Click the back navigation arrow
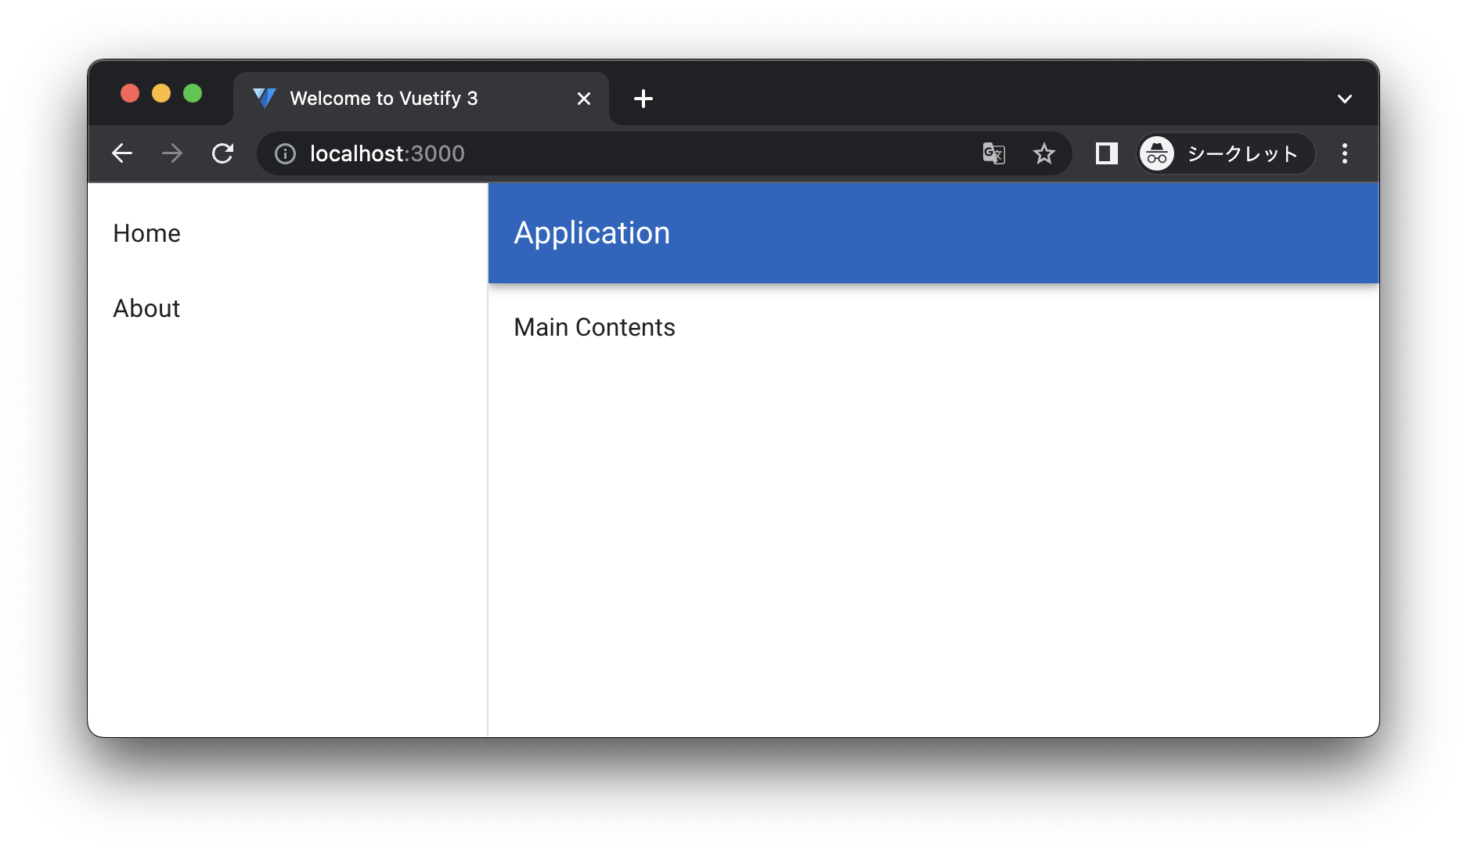The width and height of the screenshot is (1467, 853). [x=122, y=153]
